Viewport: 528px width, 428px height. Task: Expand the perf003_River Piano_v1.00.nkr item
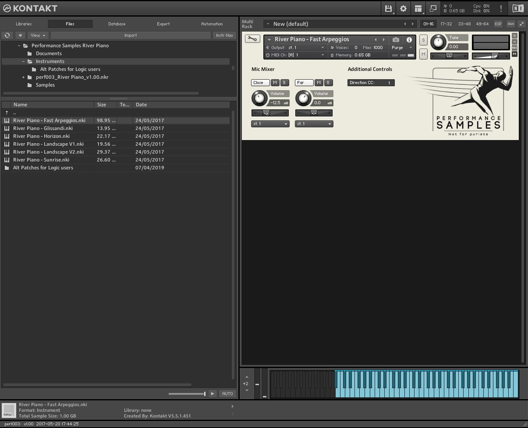coord(23,77)
